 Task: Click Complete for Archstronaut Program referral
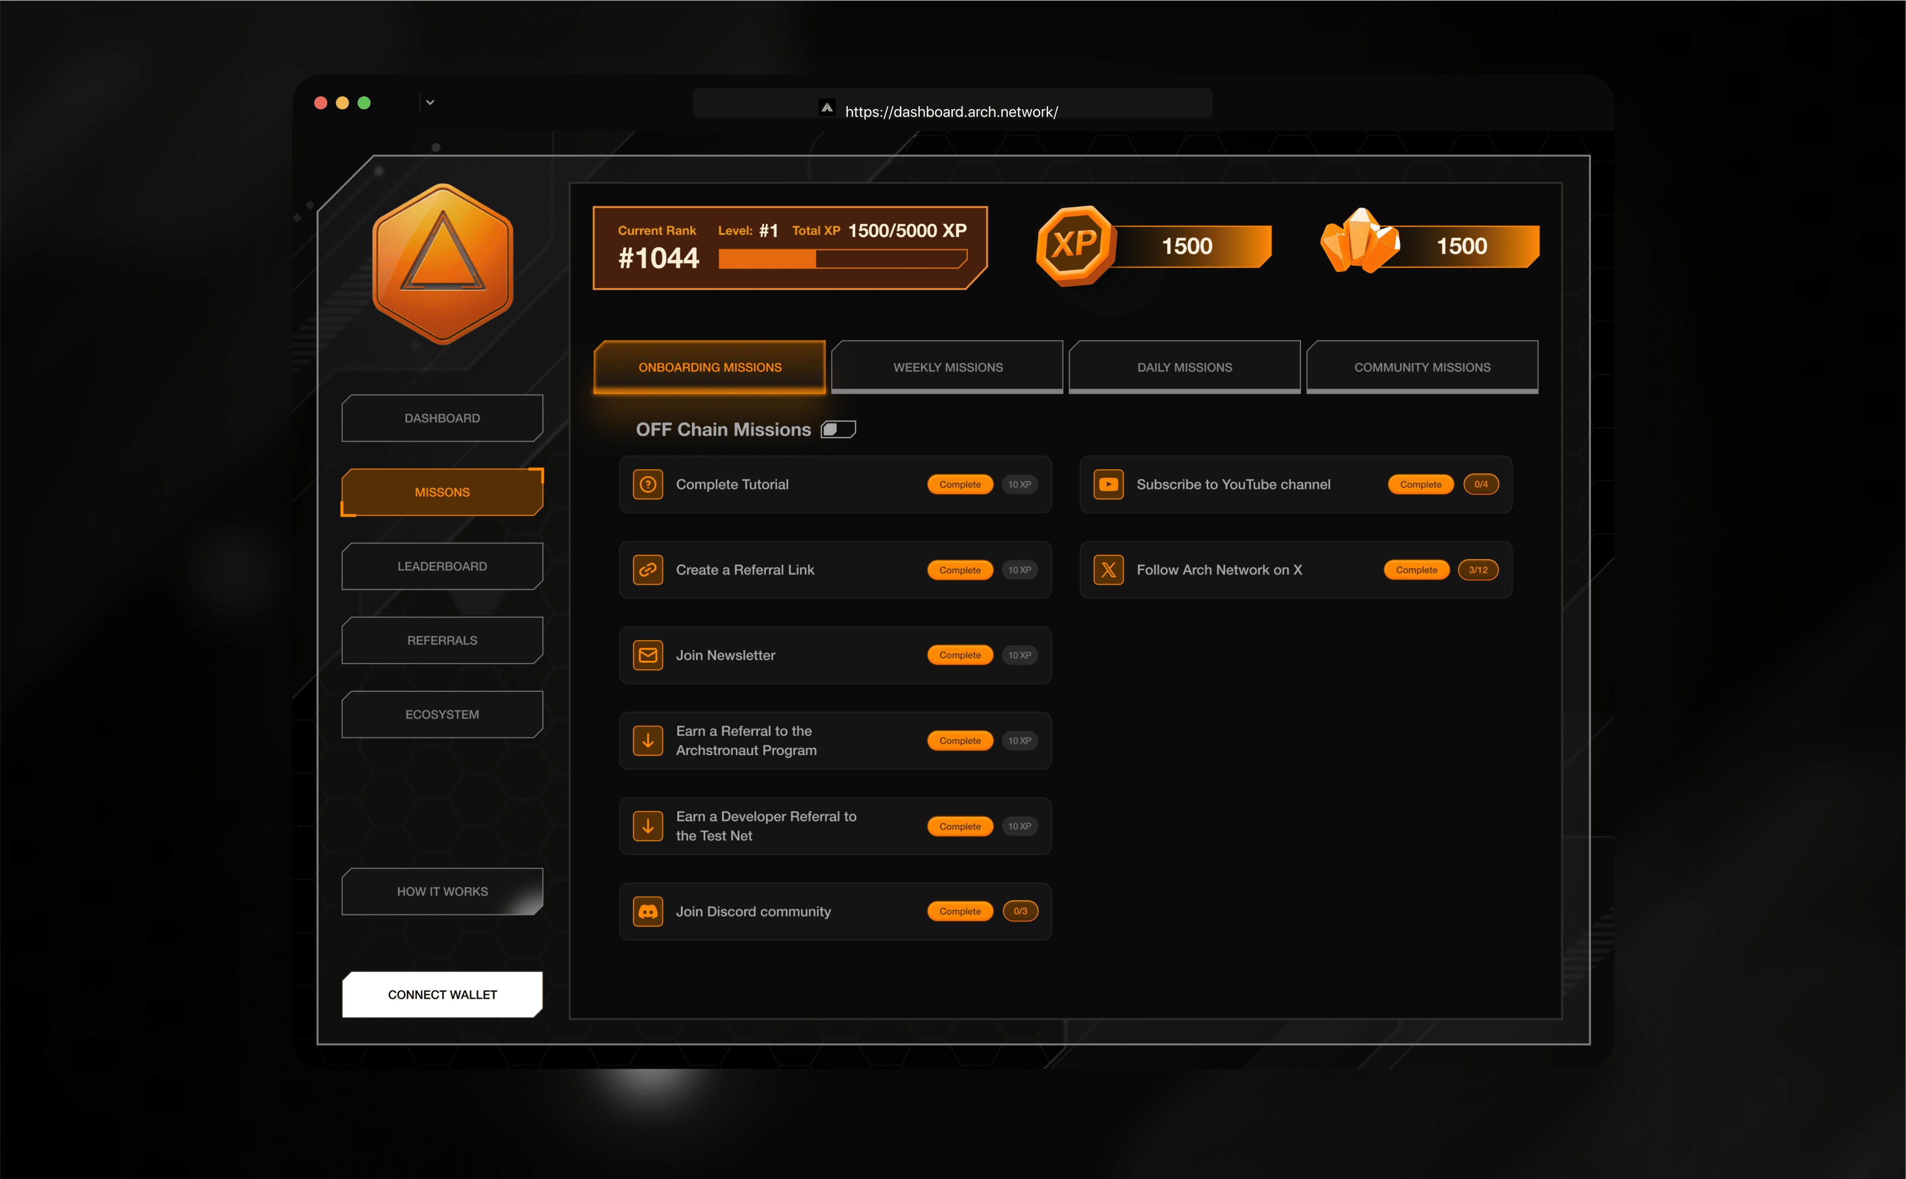[x=960, y=741]
